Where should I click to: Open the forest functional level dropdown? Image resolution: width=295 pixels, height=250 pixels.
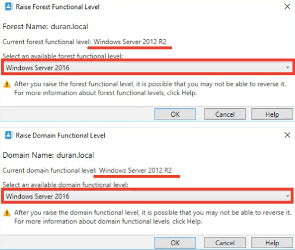[x=148, y=68]
